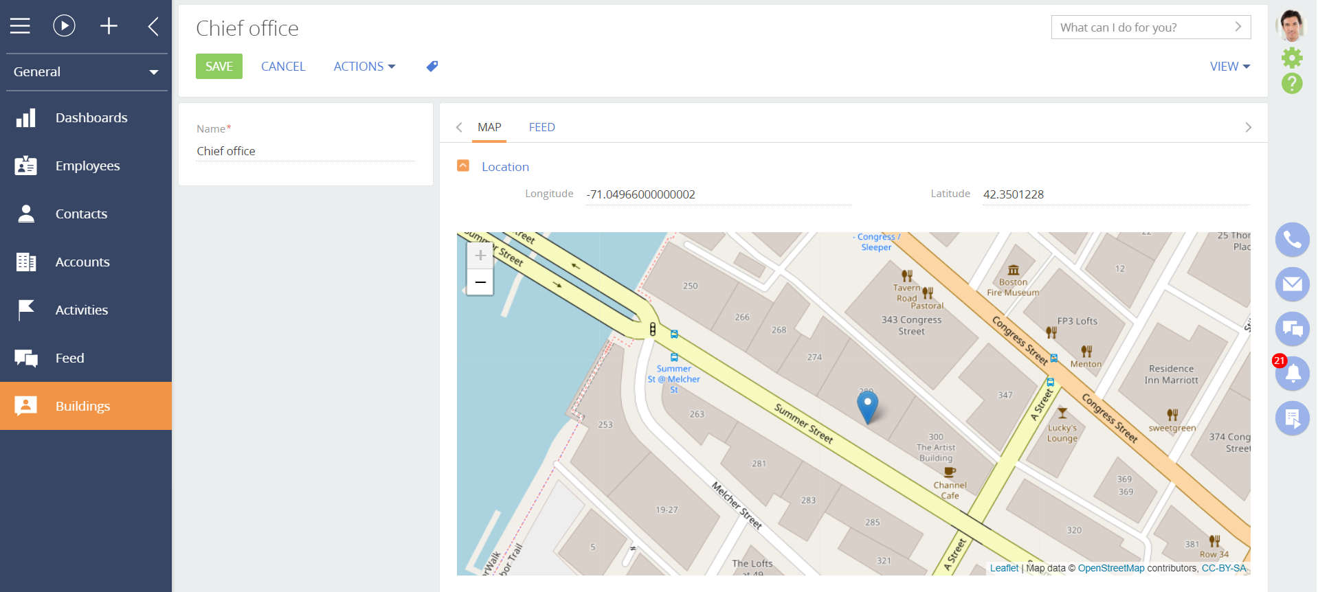Open the OpenStreetMap attribution link
1318x592 pixels.
point(1110,568)
